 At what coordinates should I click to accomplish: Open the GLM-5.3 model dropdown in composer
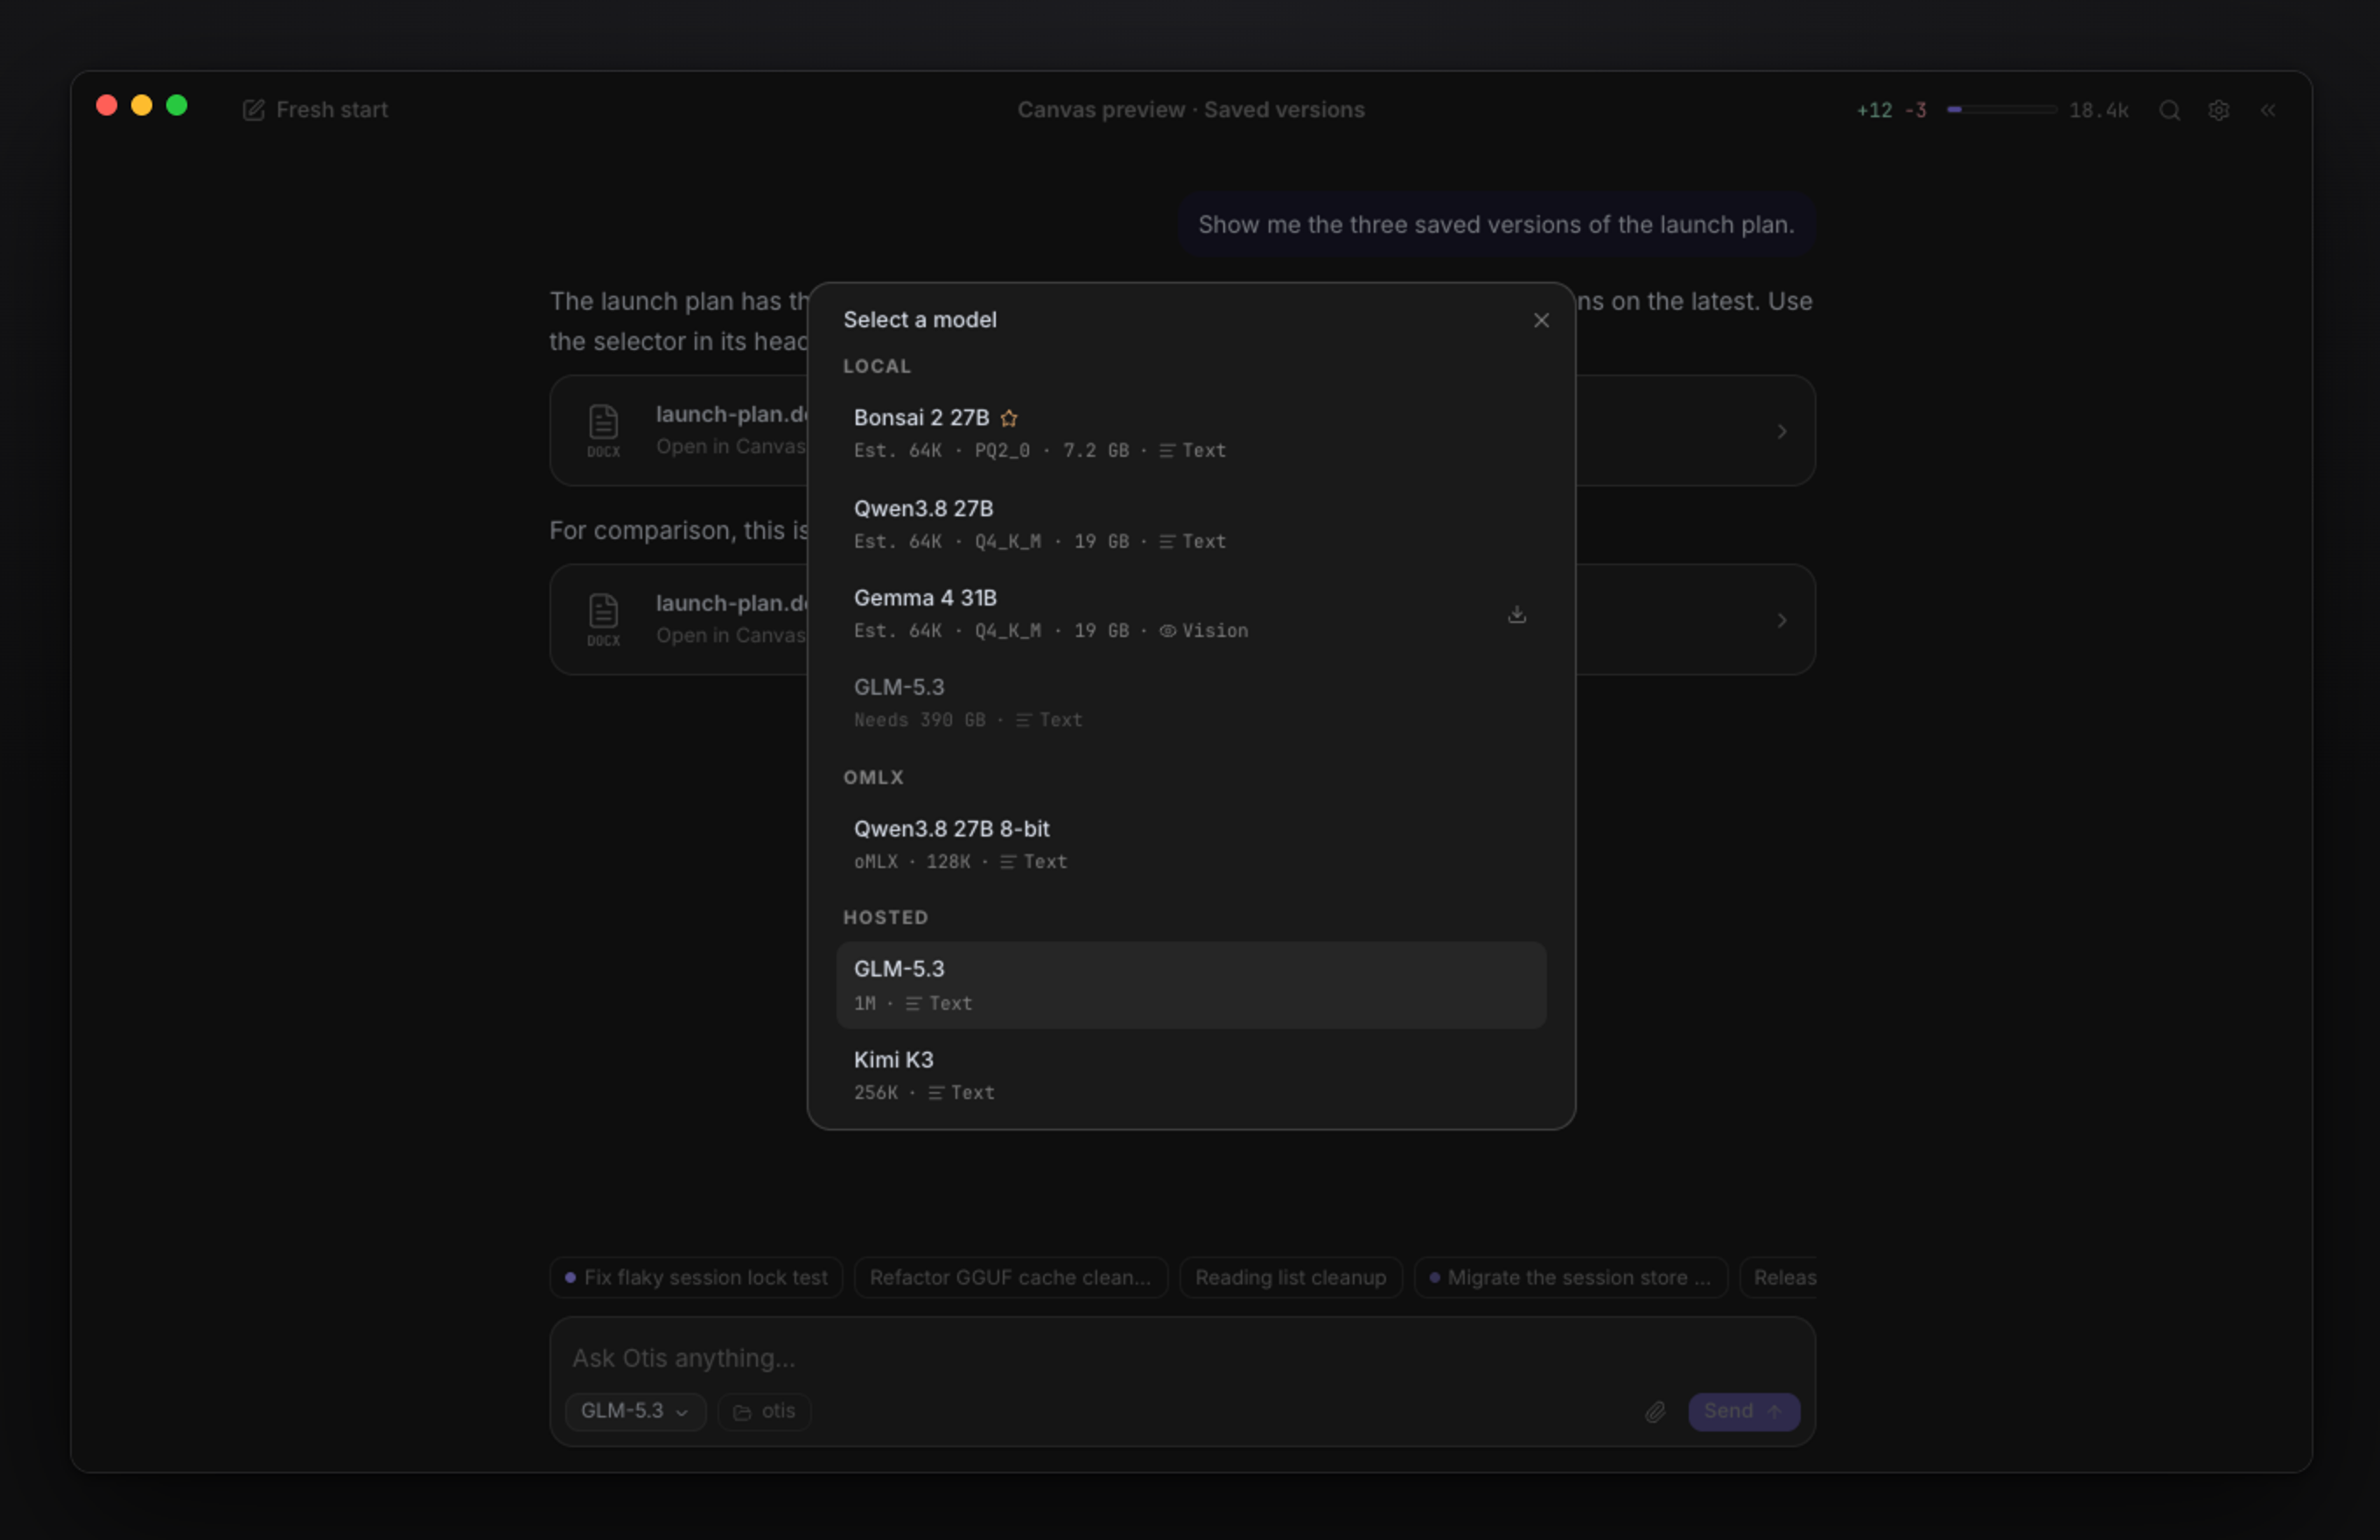(635, 1411)
